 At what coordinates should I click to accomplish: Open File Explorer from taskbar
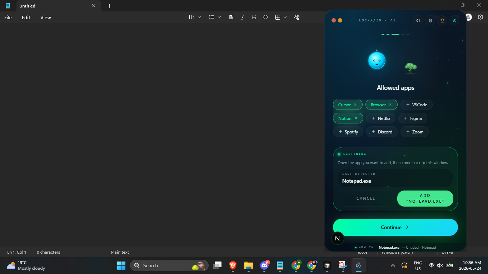click(249, 265)
